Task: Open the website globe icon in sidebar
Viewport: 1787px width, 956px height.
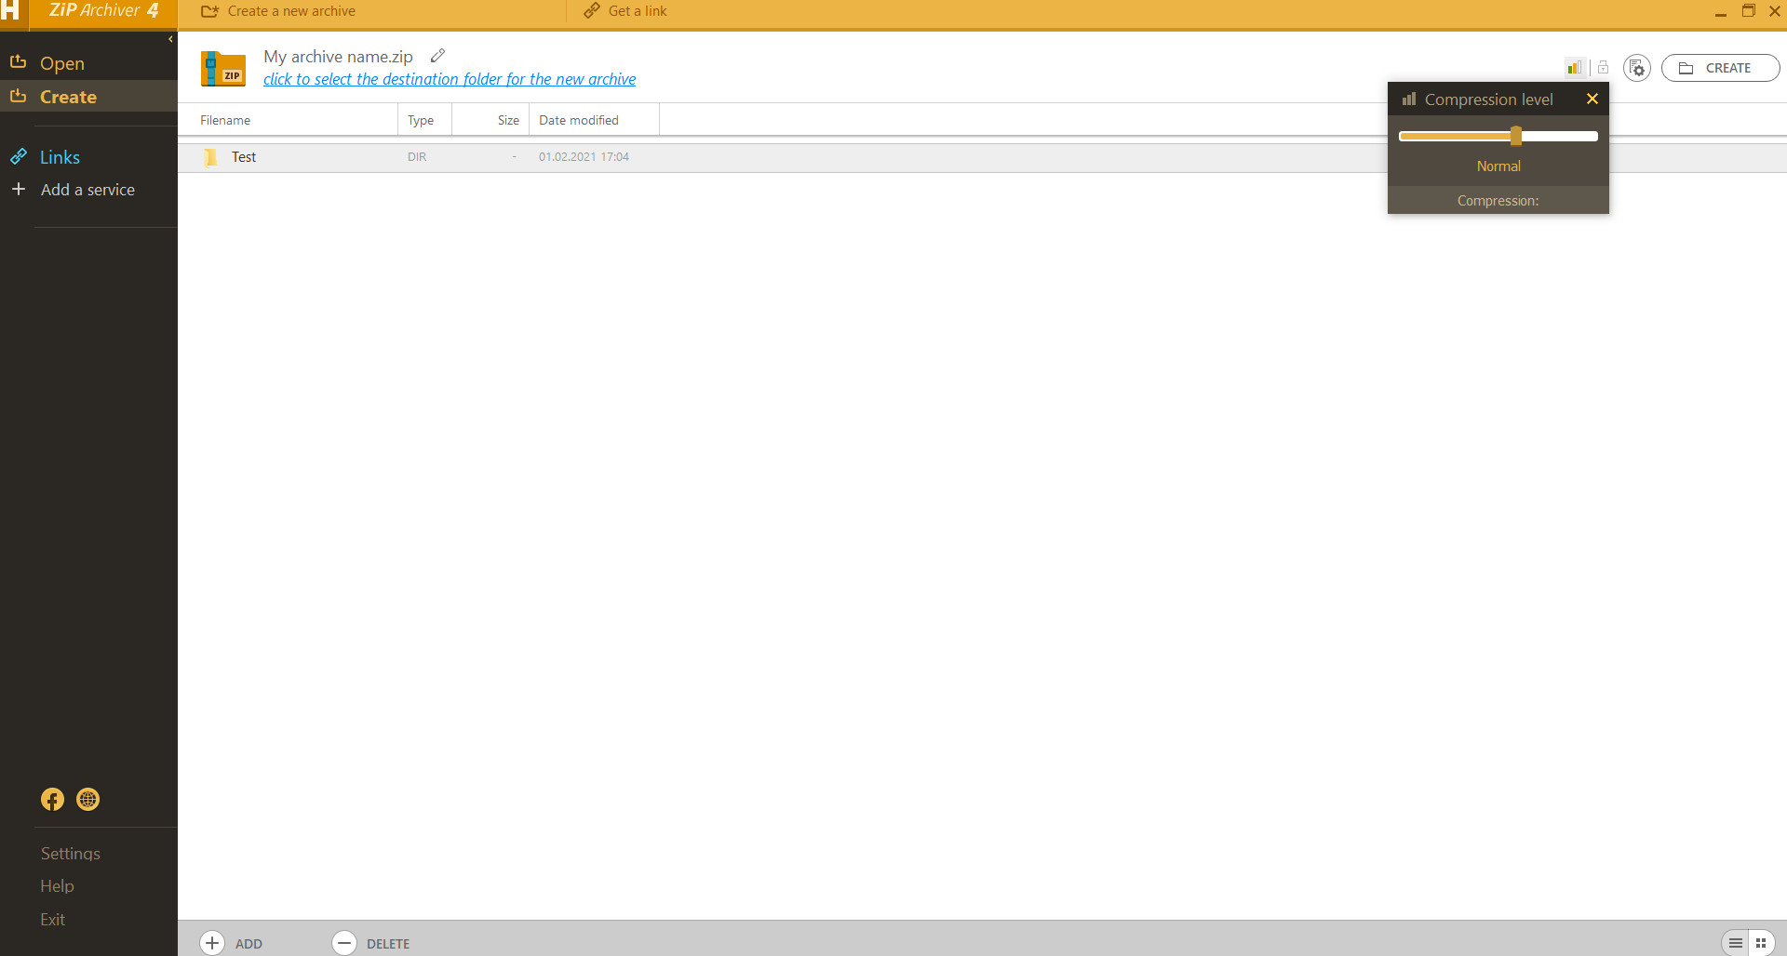Action: point(88,800)
